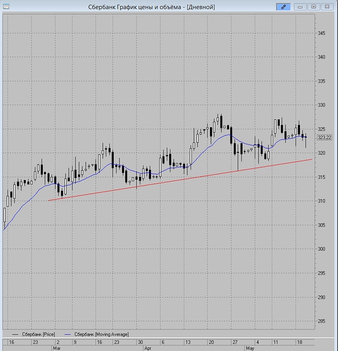The width and height of the screenshot is (338, 351).
Task: Click date 27 on the time axis
Action: (235, 342)
